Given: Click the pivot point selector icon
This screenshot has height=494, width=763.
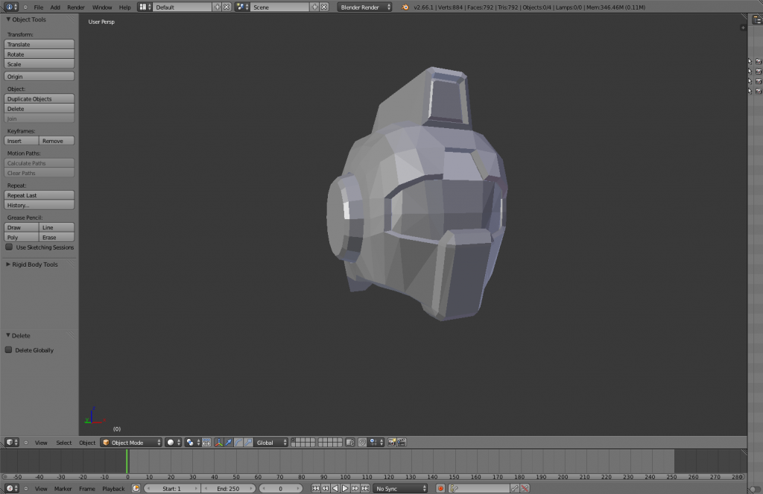Looking at the screenshot, I should pos(191,443).
